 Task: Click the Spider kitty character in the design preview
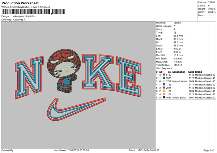click(x=64, y=71)
